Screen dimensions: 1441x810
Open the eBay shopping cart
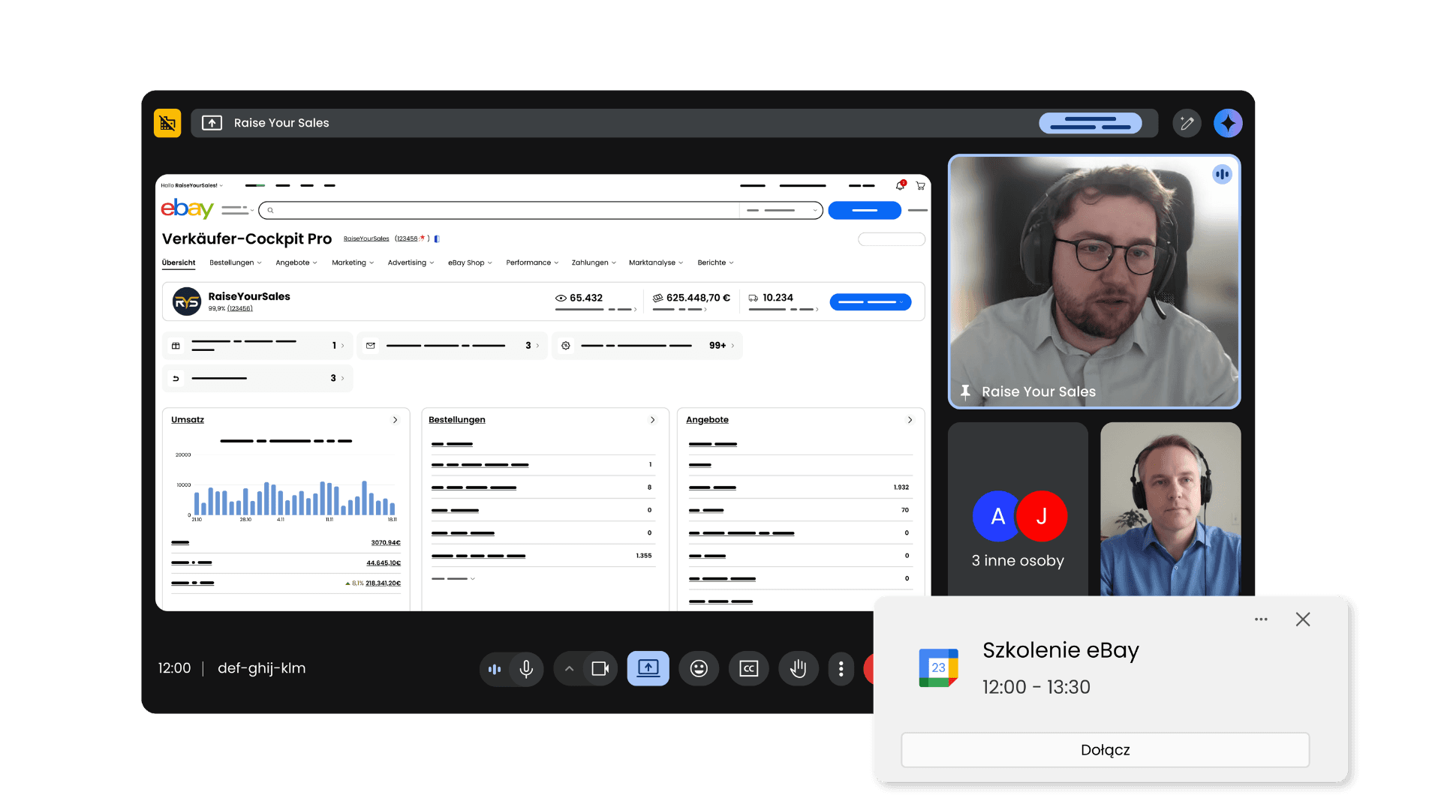[x=920, y=185]
